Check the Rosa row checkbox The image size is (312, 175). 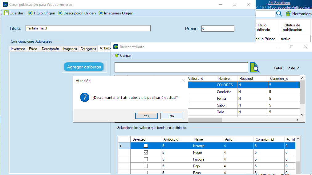click(x=146, y=173)
